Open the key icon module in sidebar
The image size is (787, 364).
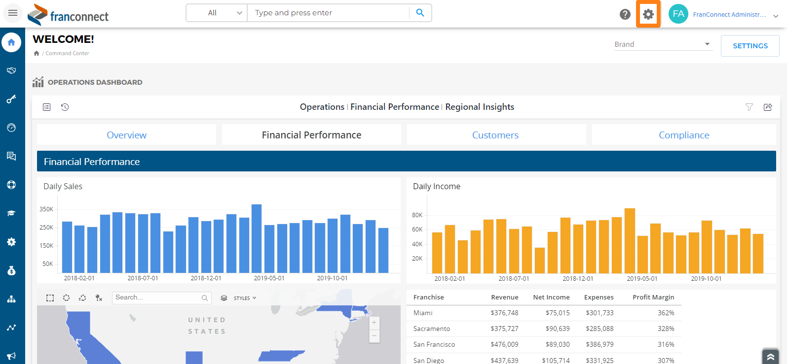tap(11, 99)
